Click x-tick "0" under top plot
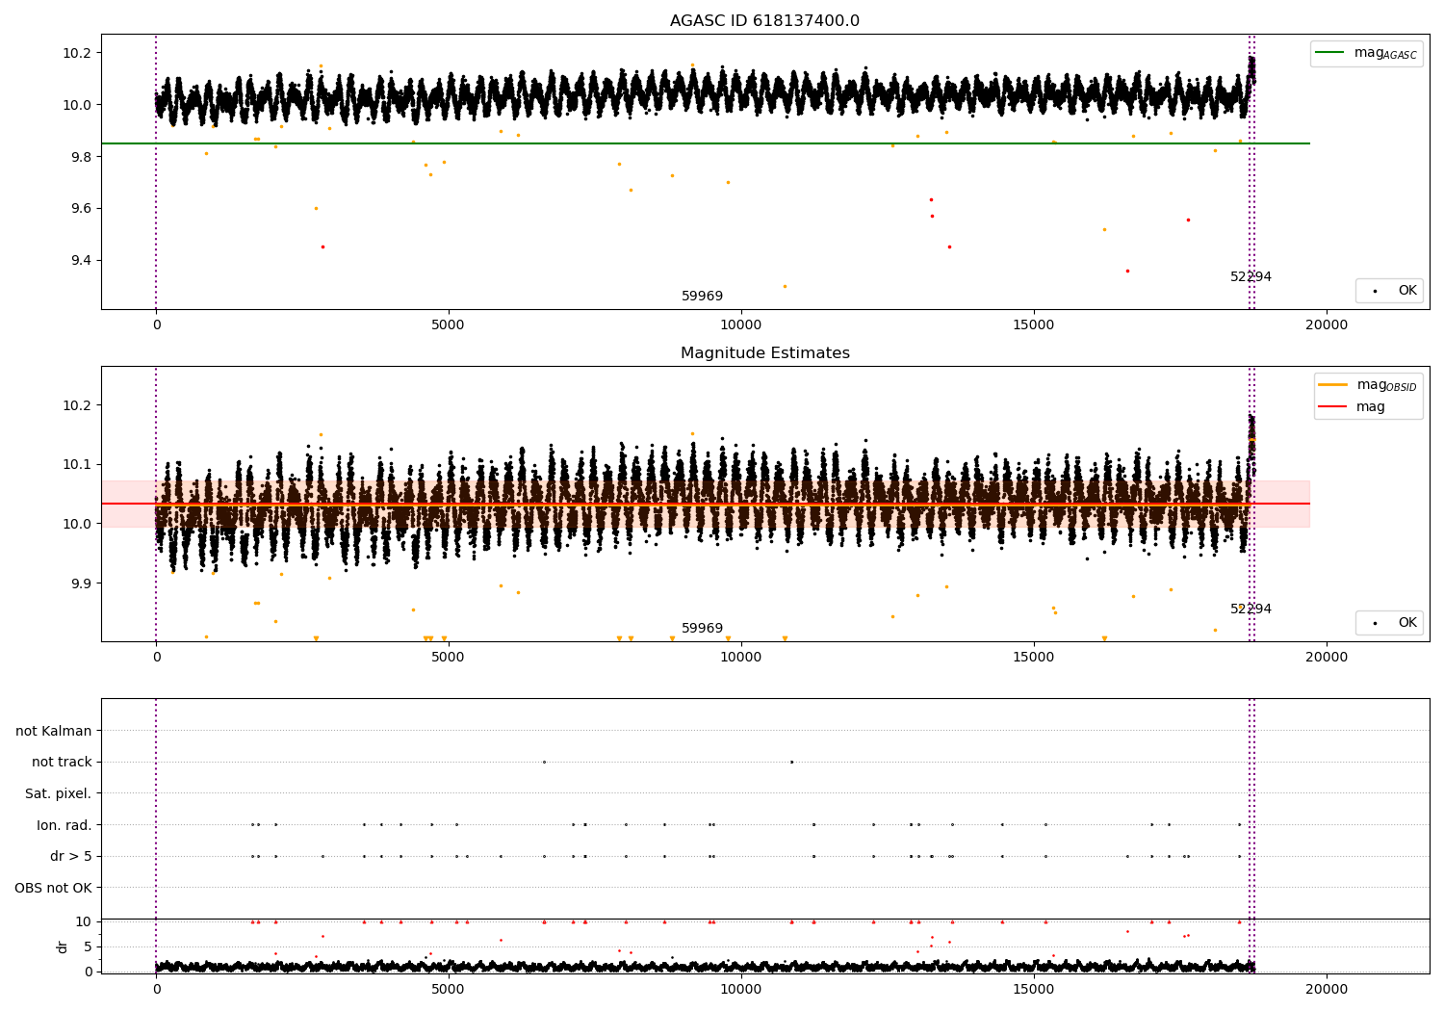Image resolution: width=1444 pixels, height=1011 pixels. (x=156, y=325)
